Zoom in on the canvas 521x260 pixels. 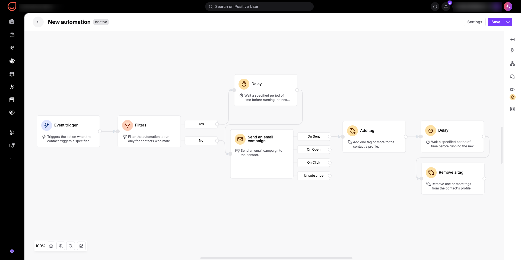tap(61, 246)
